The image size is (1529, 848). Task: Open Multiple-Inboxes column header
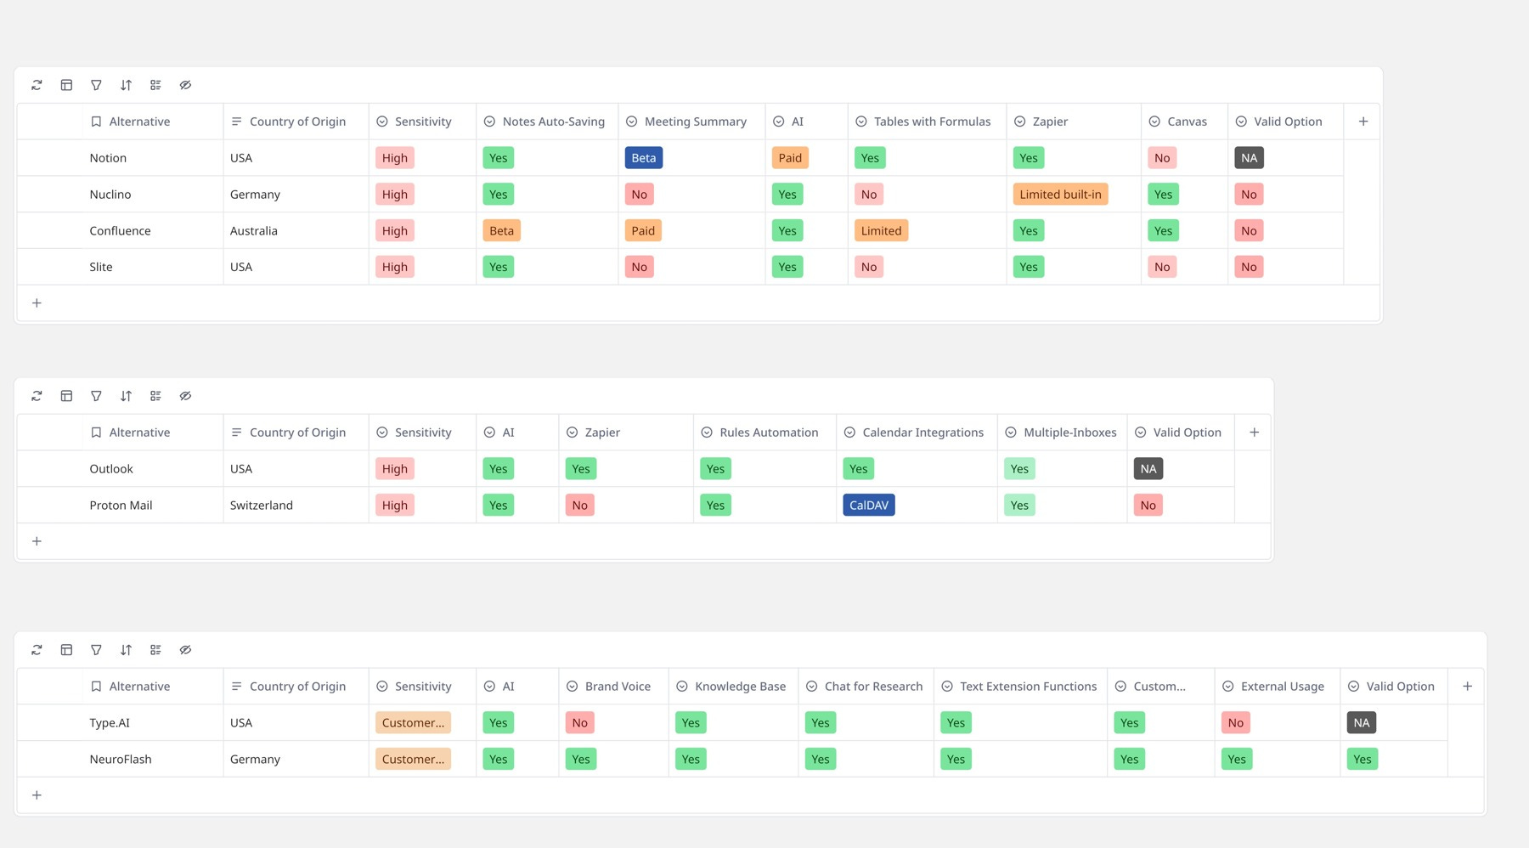[x=1062, y=432]
